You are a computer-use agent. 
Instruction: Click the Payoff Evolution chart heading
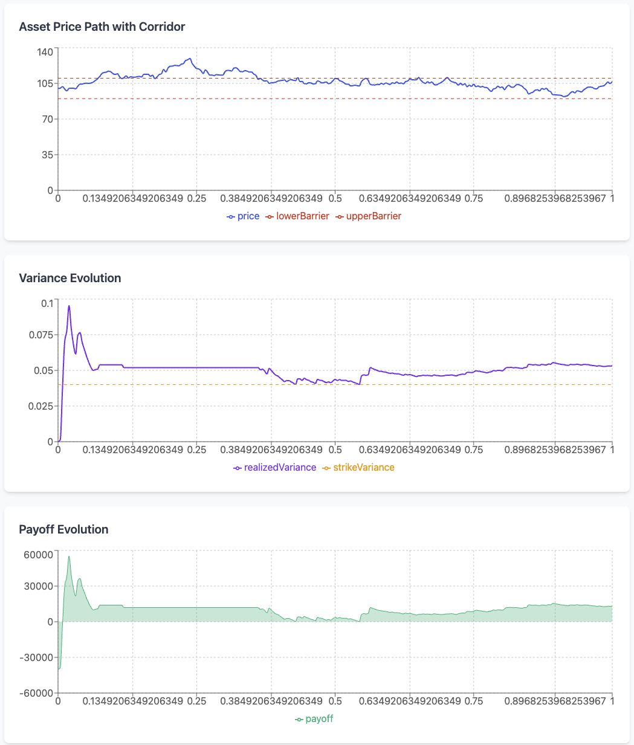click(x=63, y=529)
